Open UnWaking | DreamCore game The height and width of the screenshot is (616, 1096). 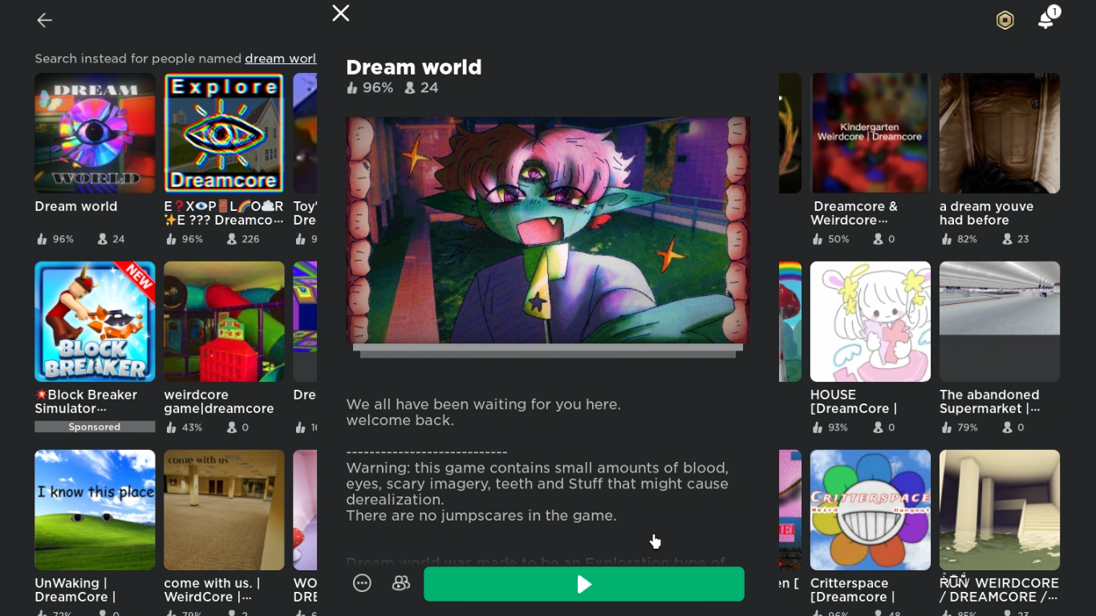point(95,509)
